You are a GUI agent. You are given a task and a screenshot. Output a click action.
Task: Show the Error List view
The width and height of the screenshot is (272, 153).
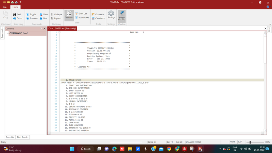(x=81, y=14)
